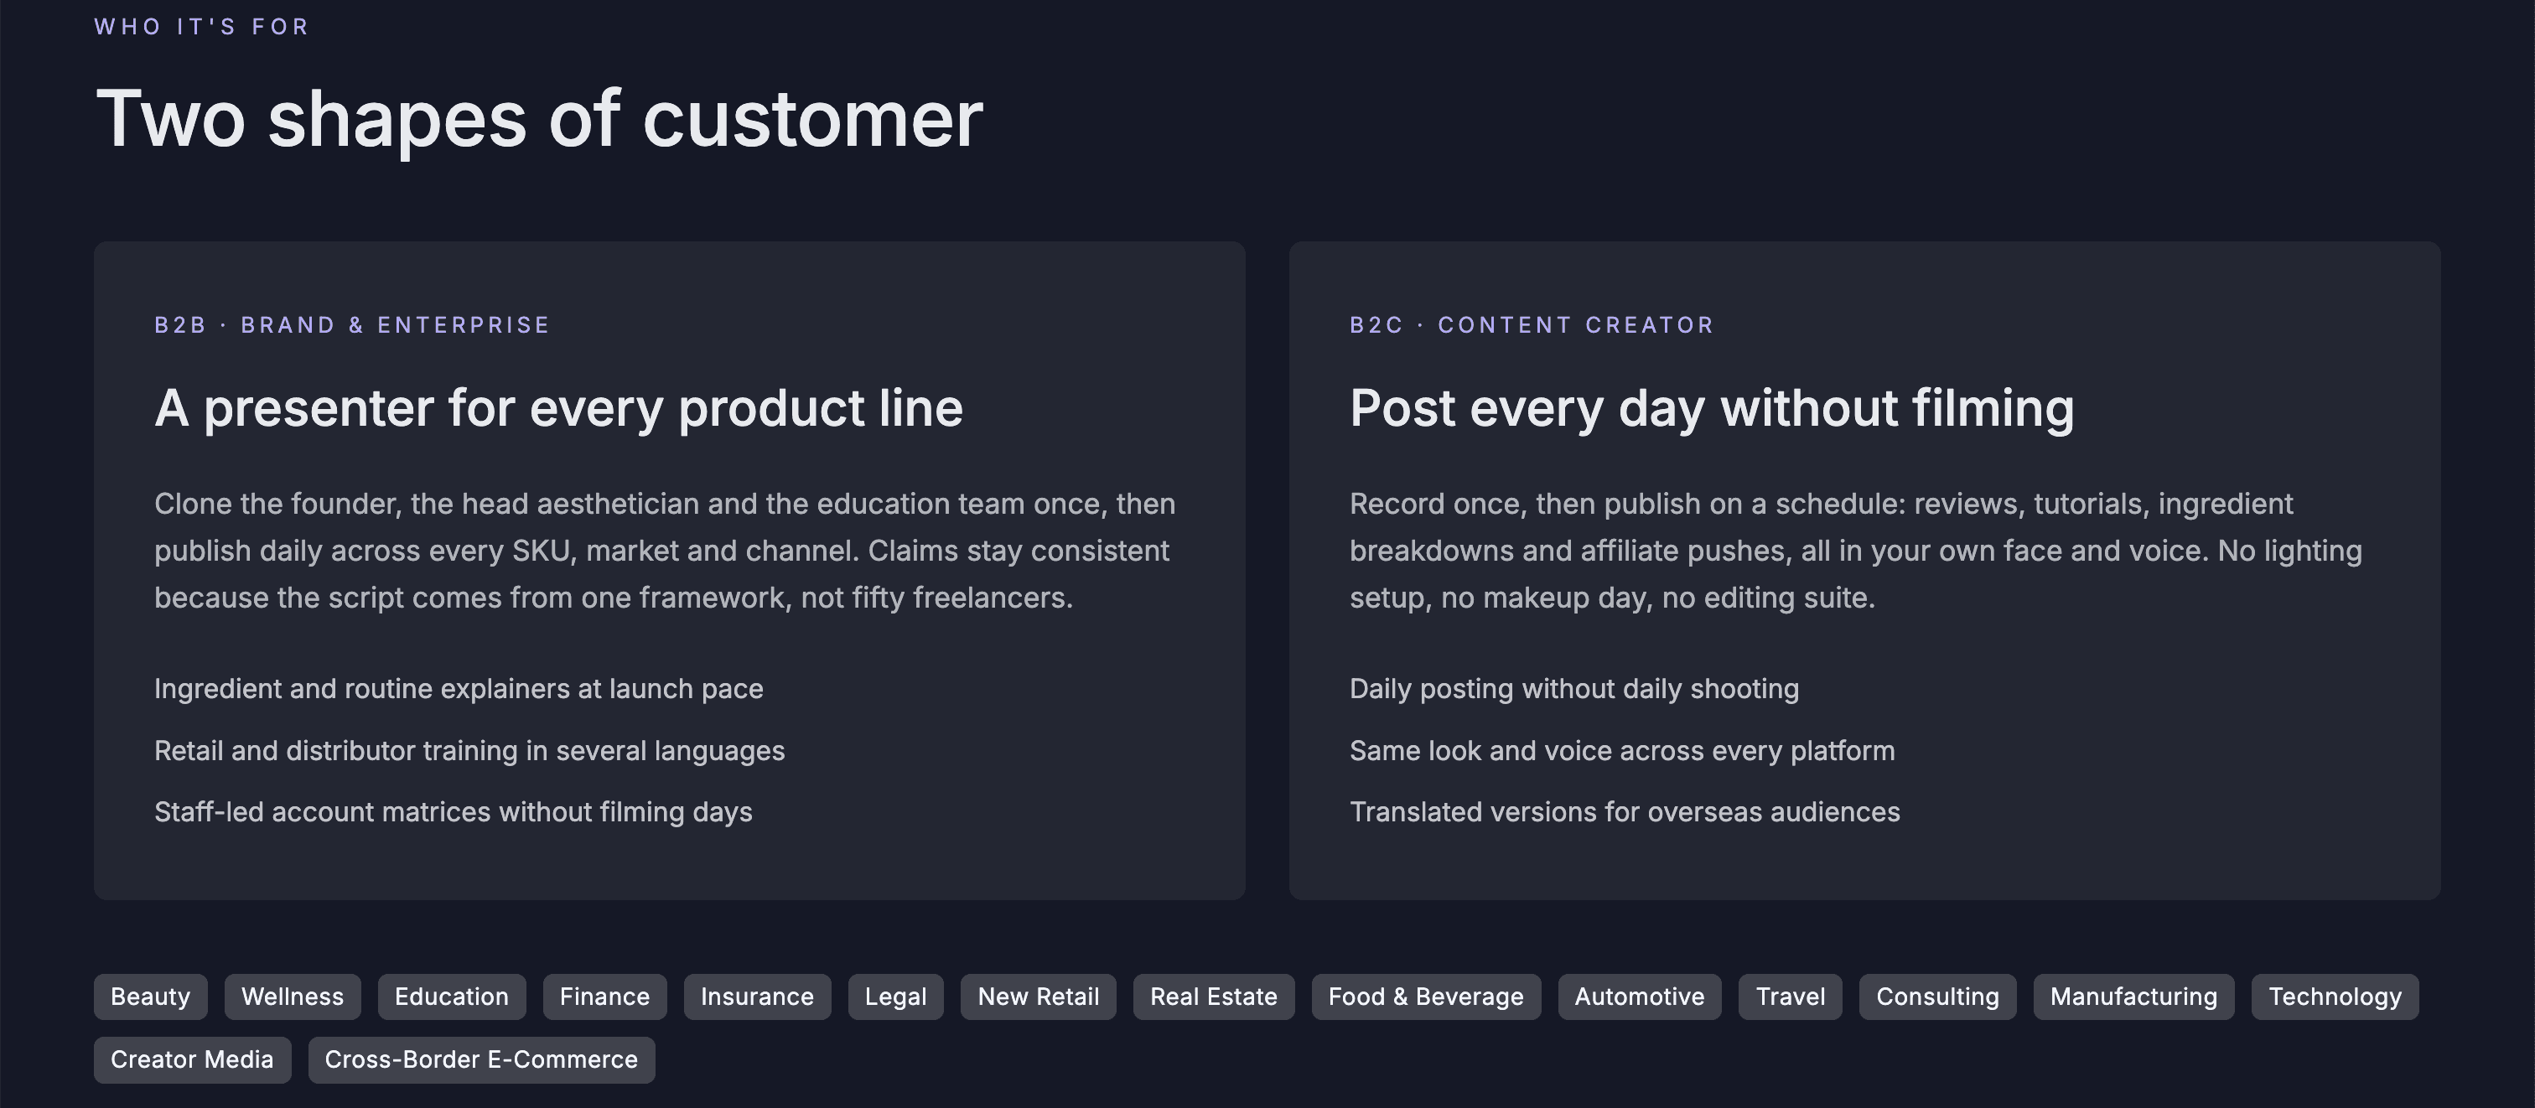The height and width of the screenshot is (1108, 2535).
Task: Click the Travel tag chip
Action: pyautogui.click(x=1790, y=997)
